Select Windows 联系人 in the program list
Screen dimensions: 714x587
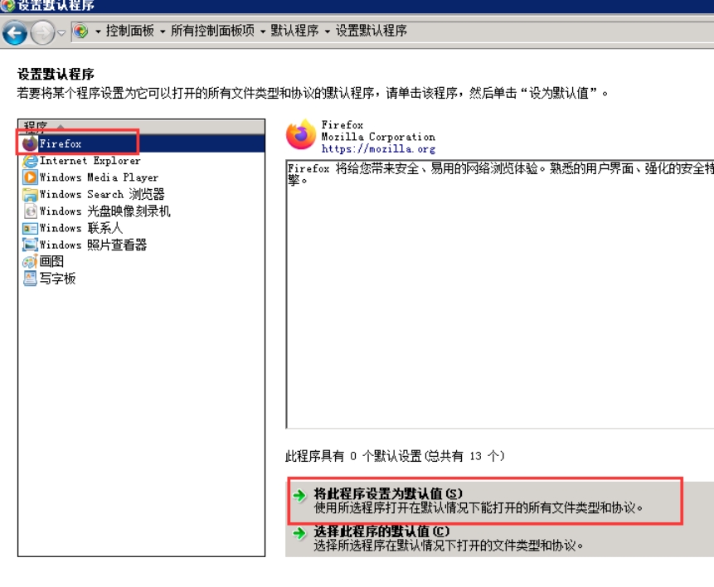[81, 228]
